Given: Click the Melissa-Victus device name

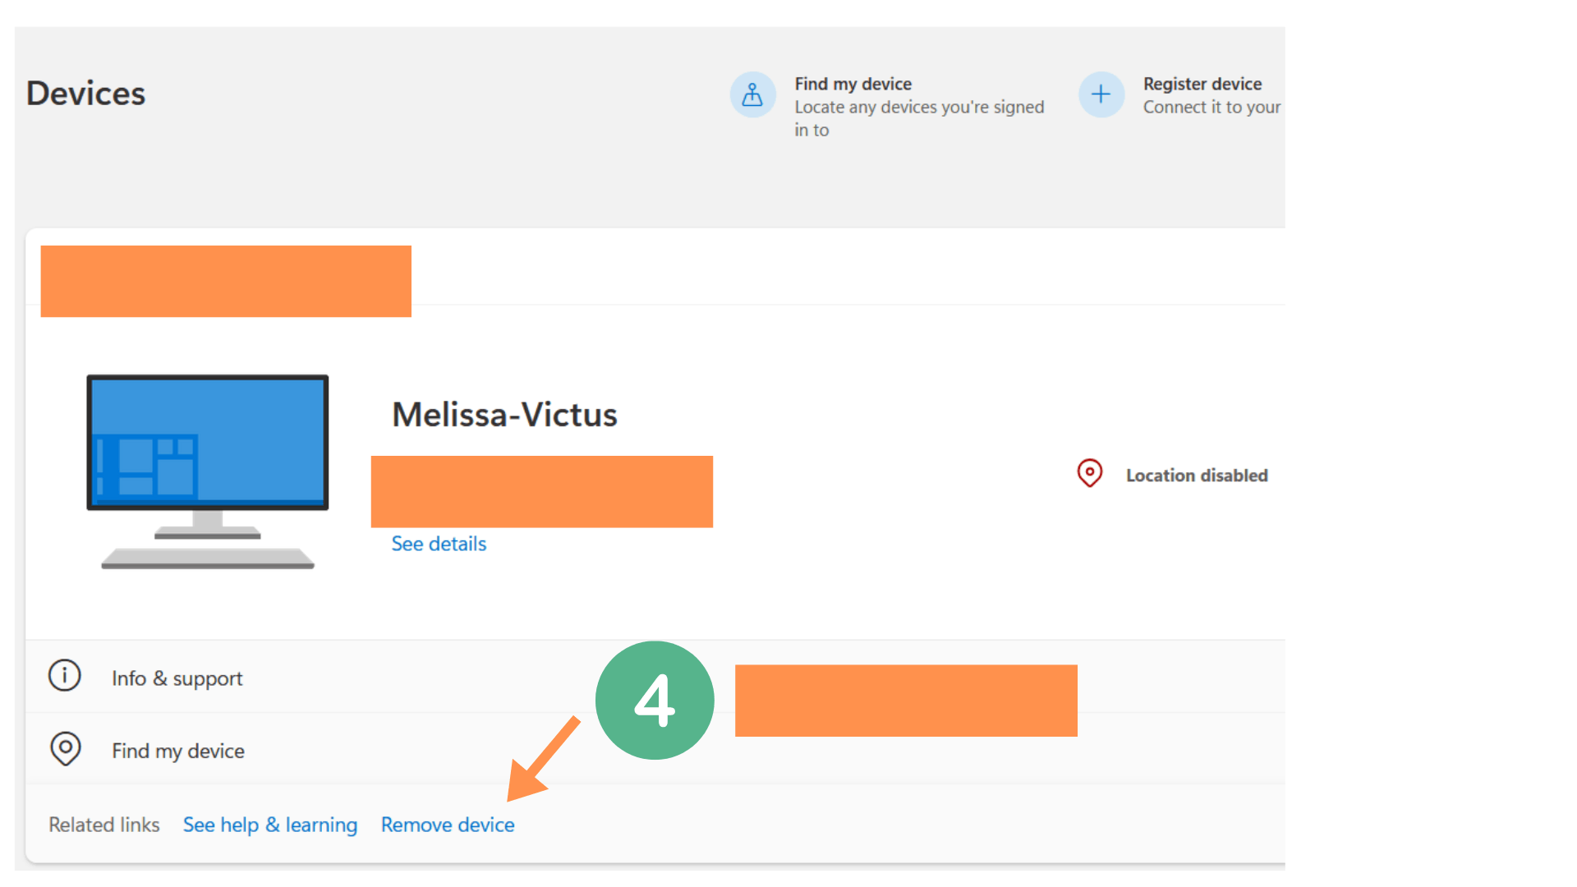Looking at the screenshot, I should [504, 415].
